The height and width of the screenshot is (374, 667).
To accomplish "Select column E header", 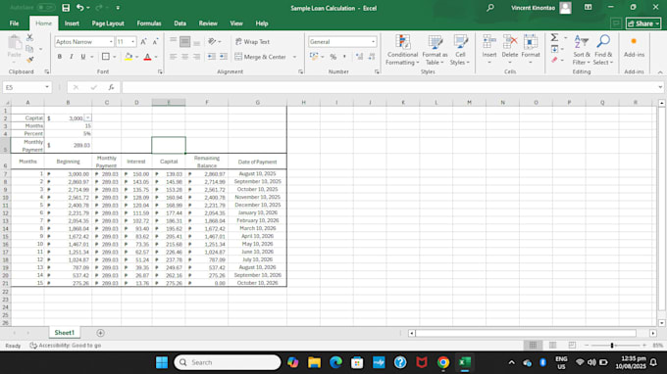I will (x=169, y=102).
